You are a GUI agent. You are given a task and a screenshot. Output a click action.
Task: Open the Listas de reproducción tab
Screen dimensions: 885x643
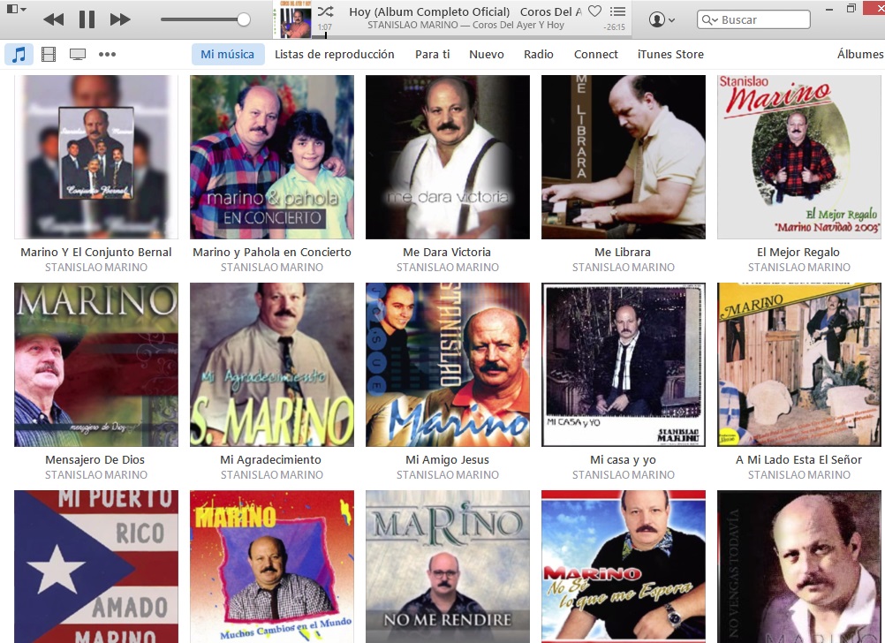pos(335,54)
